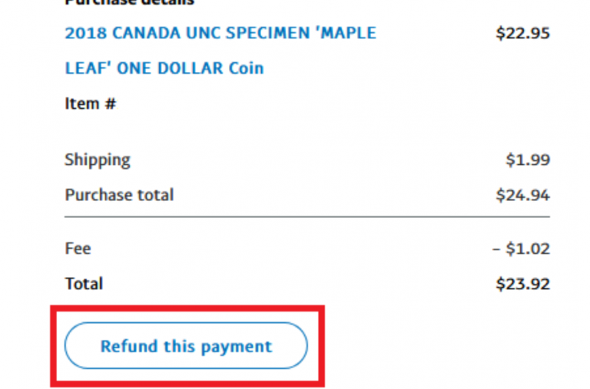590x389 pixels.
Task: Click the Shipping label
Action: (x=98, y=160)
